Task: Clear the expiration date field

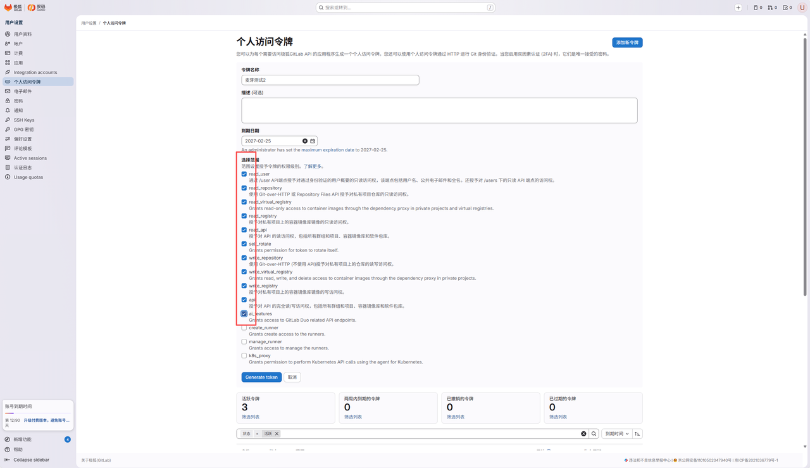Action: [304, 141]
